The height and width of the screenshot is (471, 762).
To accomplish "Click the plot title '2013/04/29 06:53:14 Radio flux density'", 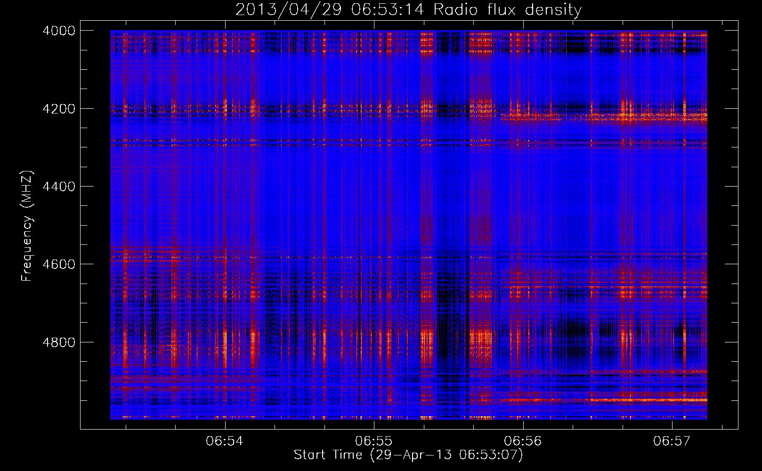I will pos(408,9).
